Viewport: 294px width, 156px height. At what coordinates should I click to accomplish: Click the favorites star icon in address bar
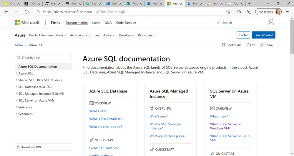coord(228,12)
